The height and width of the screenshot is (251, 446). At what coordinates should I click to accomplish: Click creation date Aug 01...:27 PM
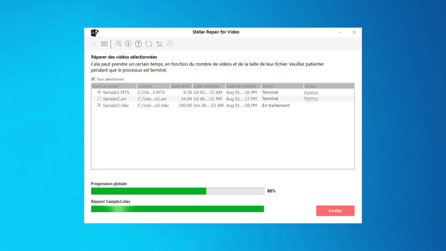241,99
